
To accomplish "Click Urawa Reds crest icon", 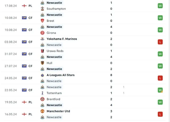I will coord(42,51).
